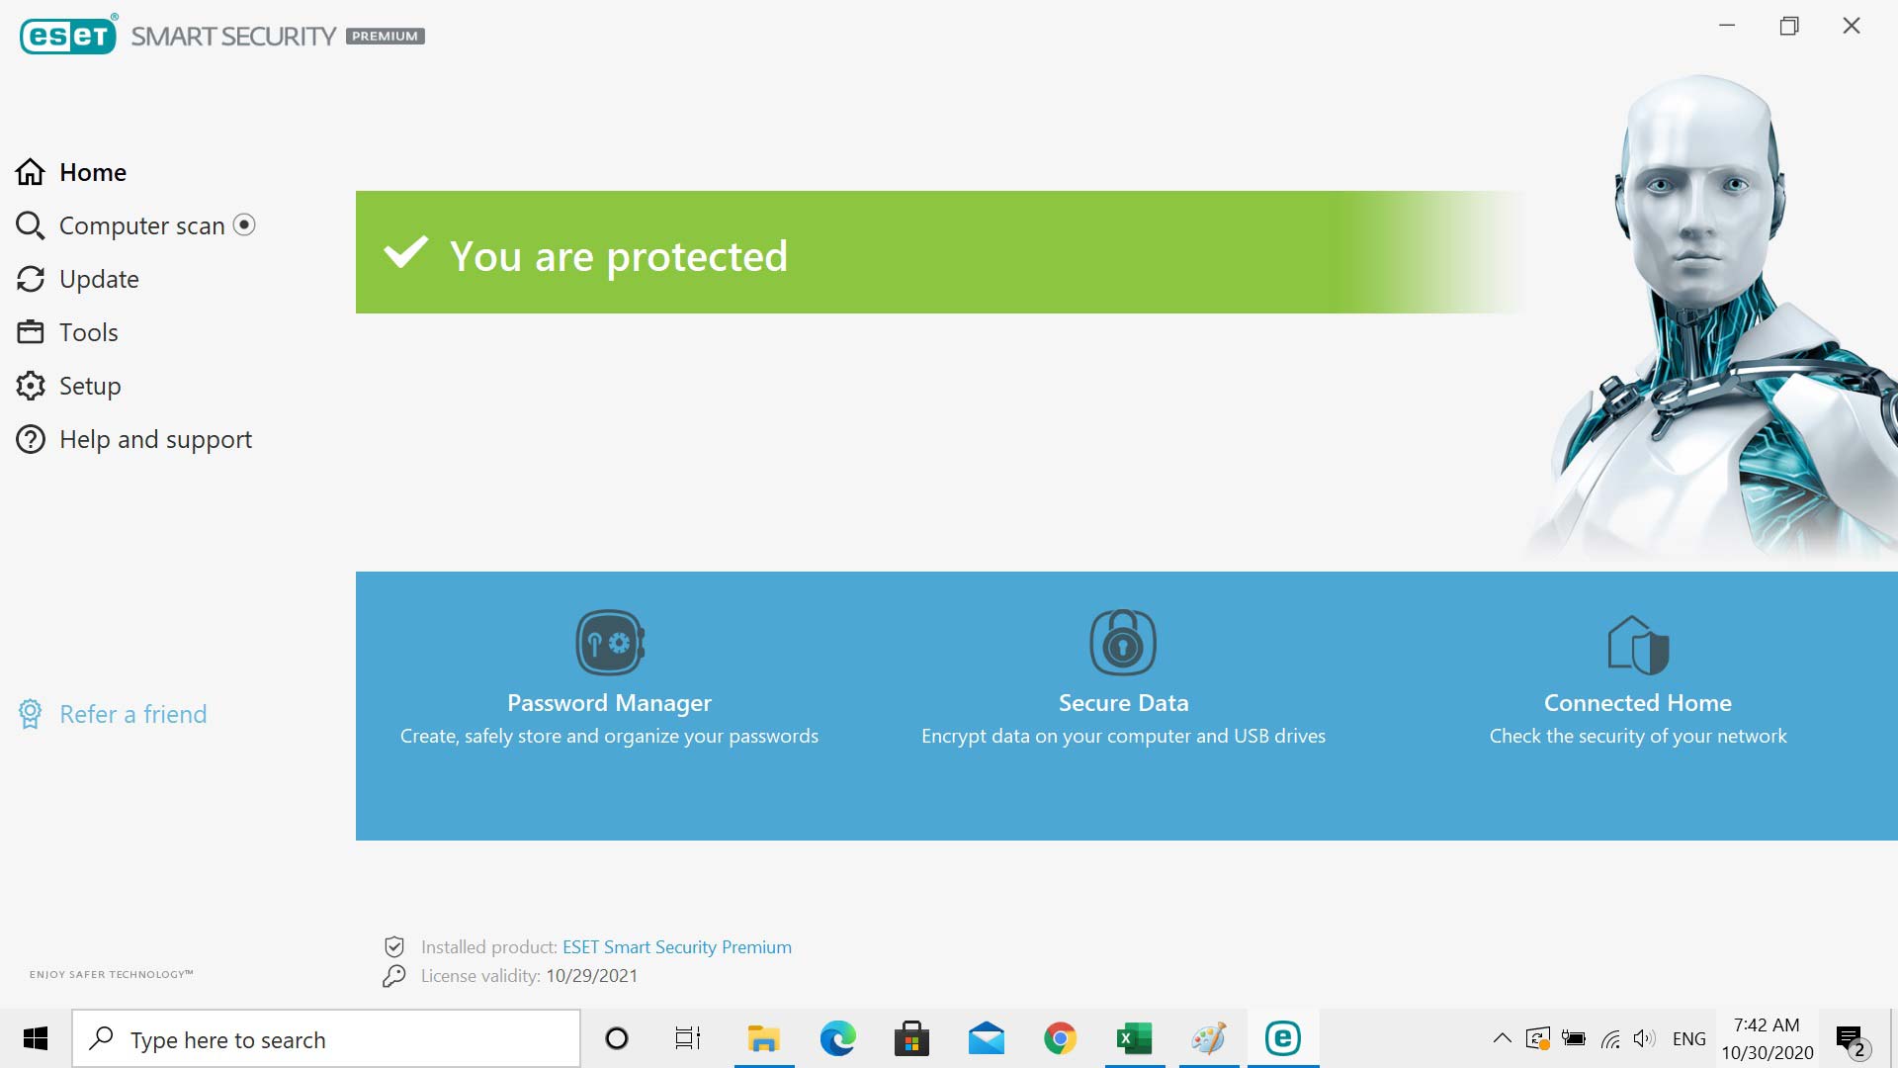Viewport: 1898px width, 1068px height.
Task: Open File Explorer from taskbar
Action: 763,1038
